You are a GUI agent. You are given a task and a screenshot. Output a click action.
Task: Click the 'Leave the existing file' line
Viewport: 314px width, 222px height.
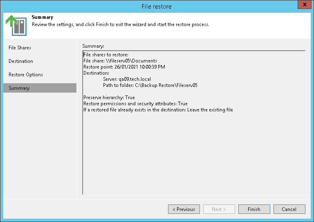(x=158, y=110)
